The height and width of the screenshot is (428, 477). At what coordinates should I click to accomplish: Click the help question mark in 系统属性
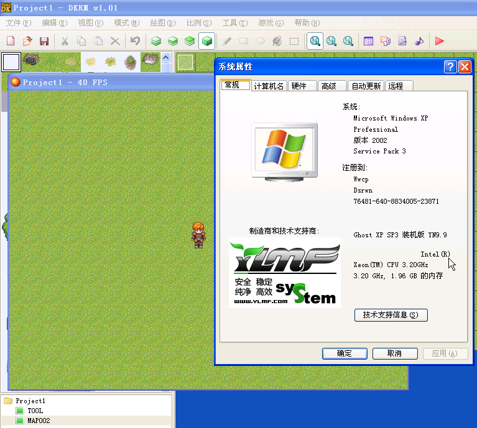(x=450, y=66)
